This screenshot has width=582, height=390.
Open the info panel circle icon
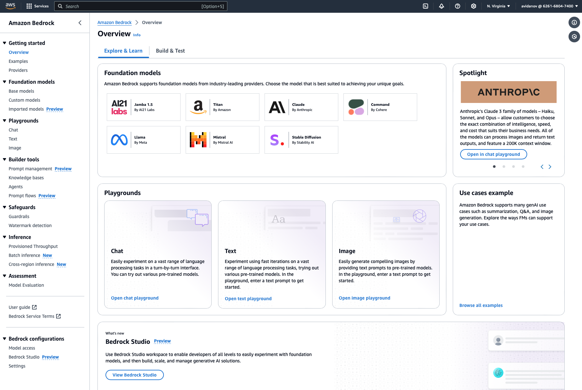click(x=574, y=22)
